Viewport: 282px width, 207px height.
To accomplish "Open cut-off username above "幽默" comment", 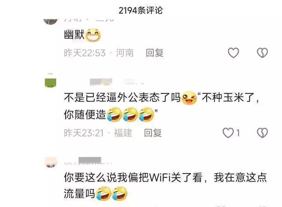I will click(x=89, y=20).
